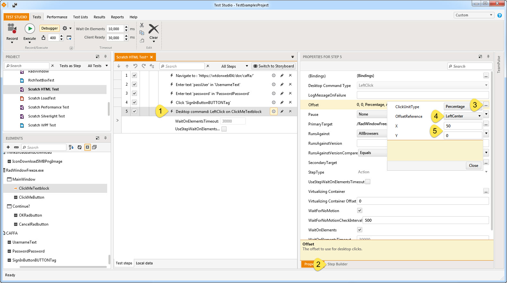Delete step 5 using its X icon

(x=290, y=111)
